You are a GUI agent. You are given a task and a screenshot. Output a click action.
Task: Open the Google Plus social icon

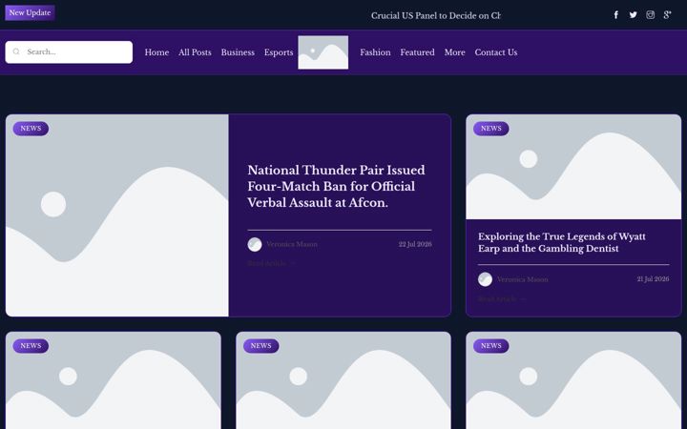[x=667, y=15]
